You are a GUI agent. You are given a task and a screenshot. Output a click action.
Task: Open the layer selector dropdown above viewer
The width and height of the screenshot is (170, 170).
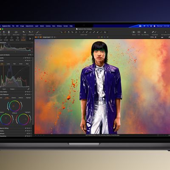48,37
